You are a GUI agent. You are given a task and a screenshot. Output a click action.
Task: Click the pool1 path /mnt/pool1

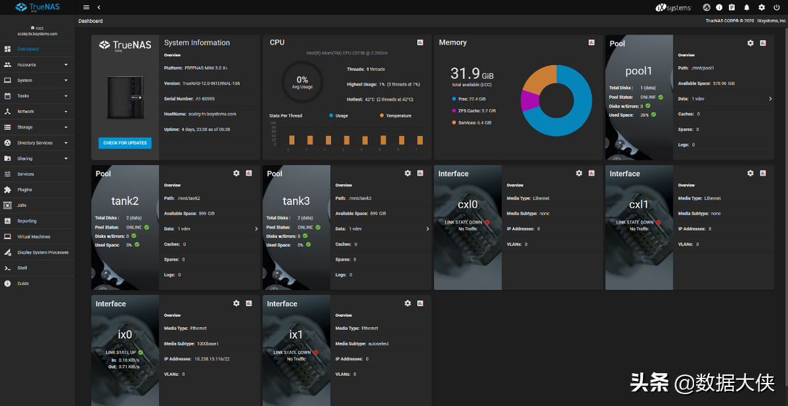pyautogui.click(x=703, y=68)
